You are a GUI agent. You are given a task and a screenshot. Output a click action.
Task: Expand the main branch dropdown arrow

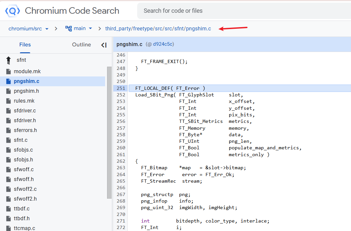coord(90,28)
